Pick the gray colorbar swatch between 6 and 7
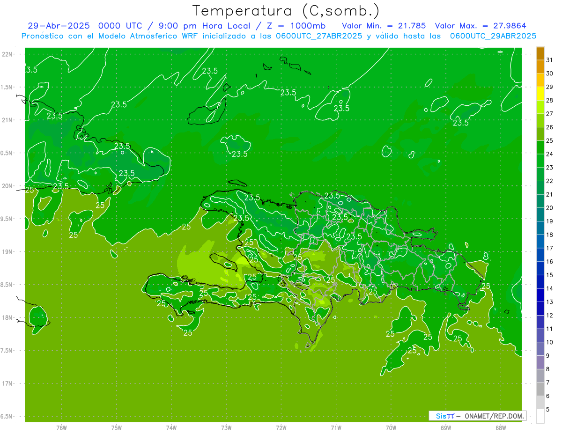 click(540, 389)
